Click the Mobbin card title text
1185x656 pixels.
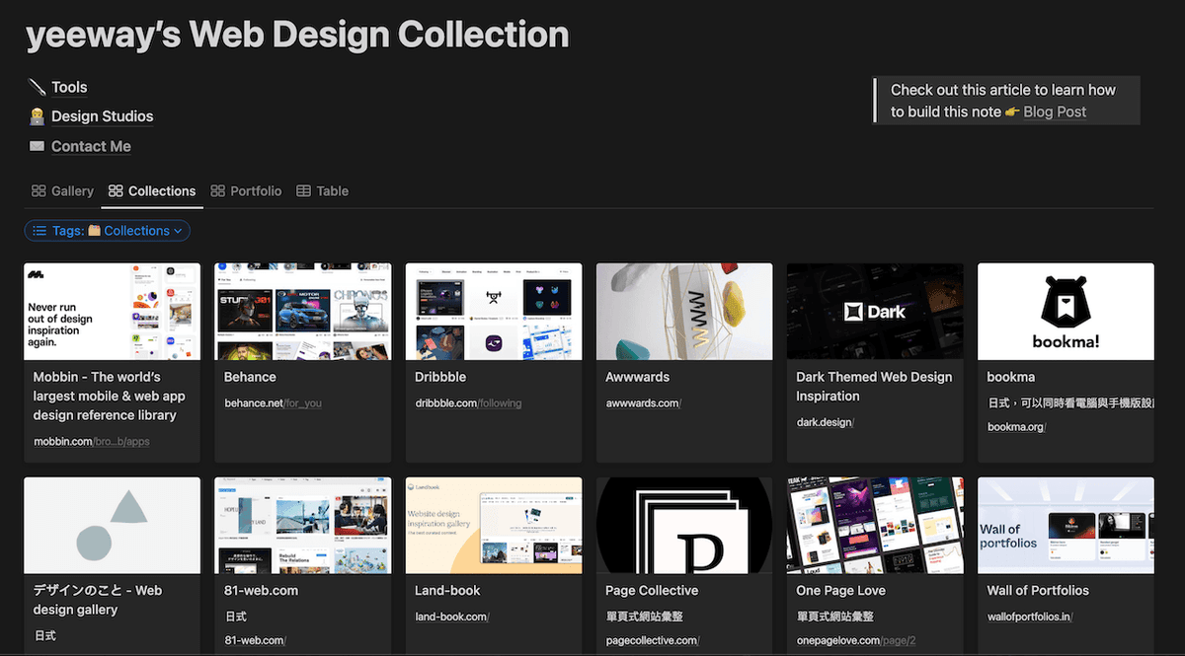pos(109,396)
